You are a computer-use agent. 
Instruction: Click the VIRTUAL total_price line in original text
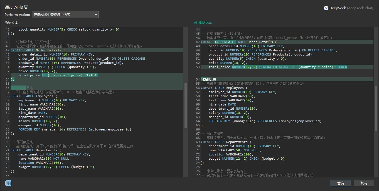pos(58,75)
